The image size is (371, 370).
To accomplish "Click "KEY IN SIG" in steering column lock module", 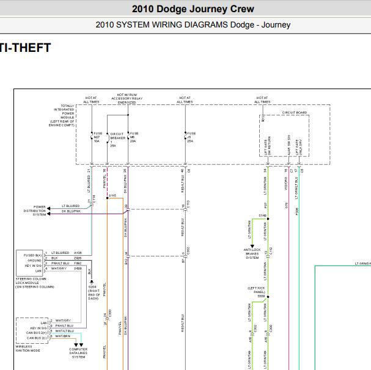I will tap(33, 266).
